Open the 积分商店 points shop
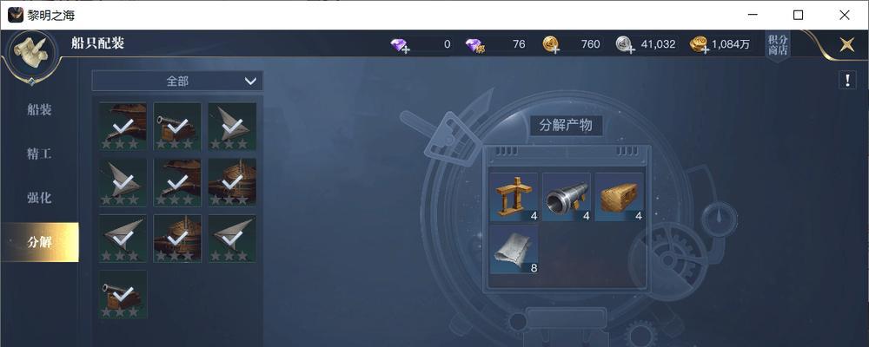 [778, 45]
